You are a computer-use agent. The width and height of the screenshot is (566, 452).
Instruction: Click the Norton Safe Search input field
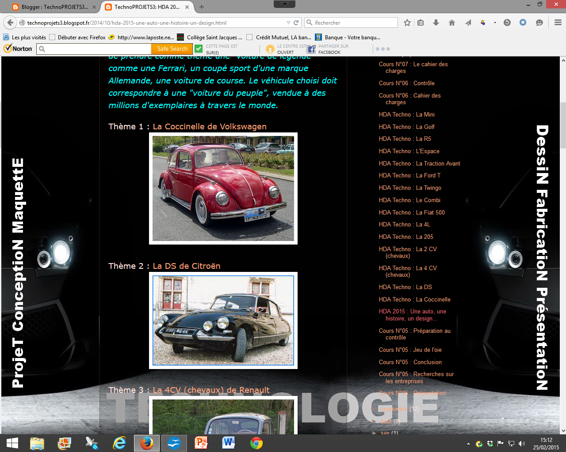[94, 49]
